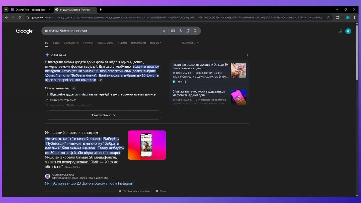Clear the search query with the X icon

coord(164,31)
